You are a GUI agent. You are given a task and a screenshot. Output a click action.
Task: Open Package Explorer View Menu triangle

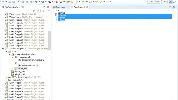coord(48,11)
